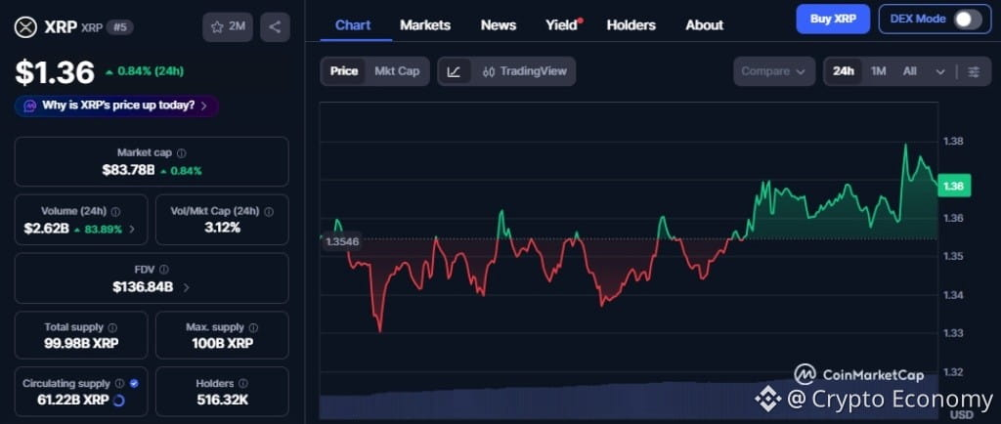Open Vol/Mkt Cap (24h) info icon
The width and height of the screenshot is (1001, 424).
(269, 211)
